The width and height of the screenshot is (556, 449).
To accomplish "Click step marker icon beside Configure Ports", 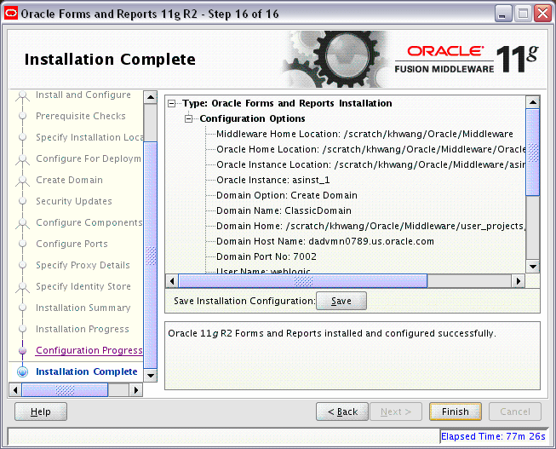I will [x=23, y=244].
